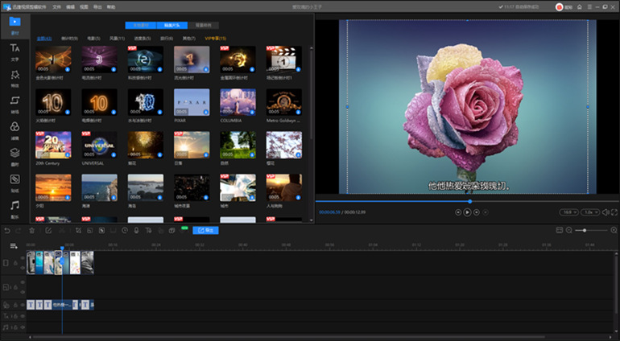Click the blue 导出 export button
This screenshot has width=620, height=341.
205,230
